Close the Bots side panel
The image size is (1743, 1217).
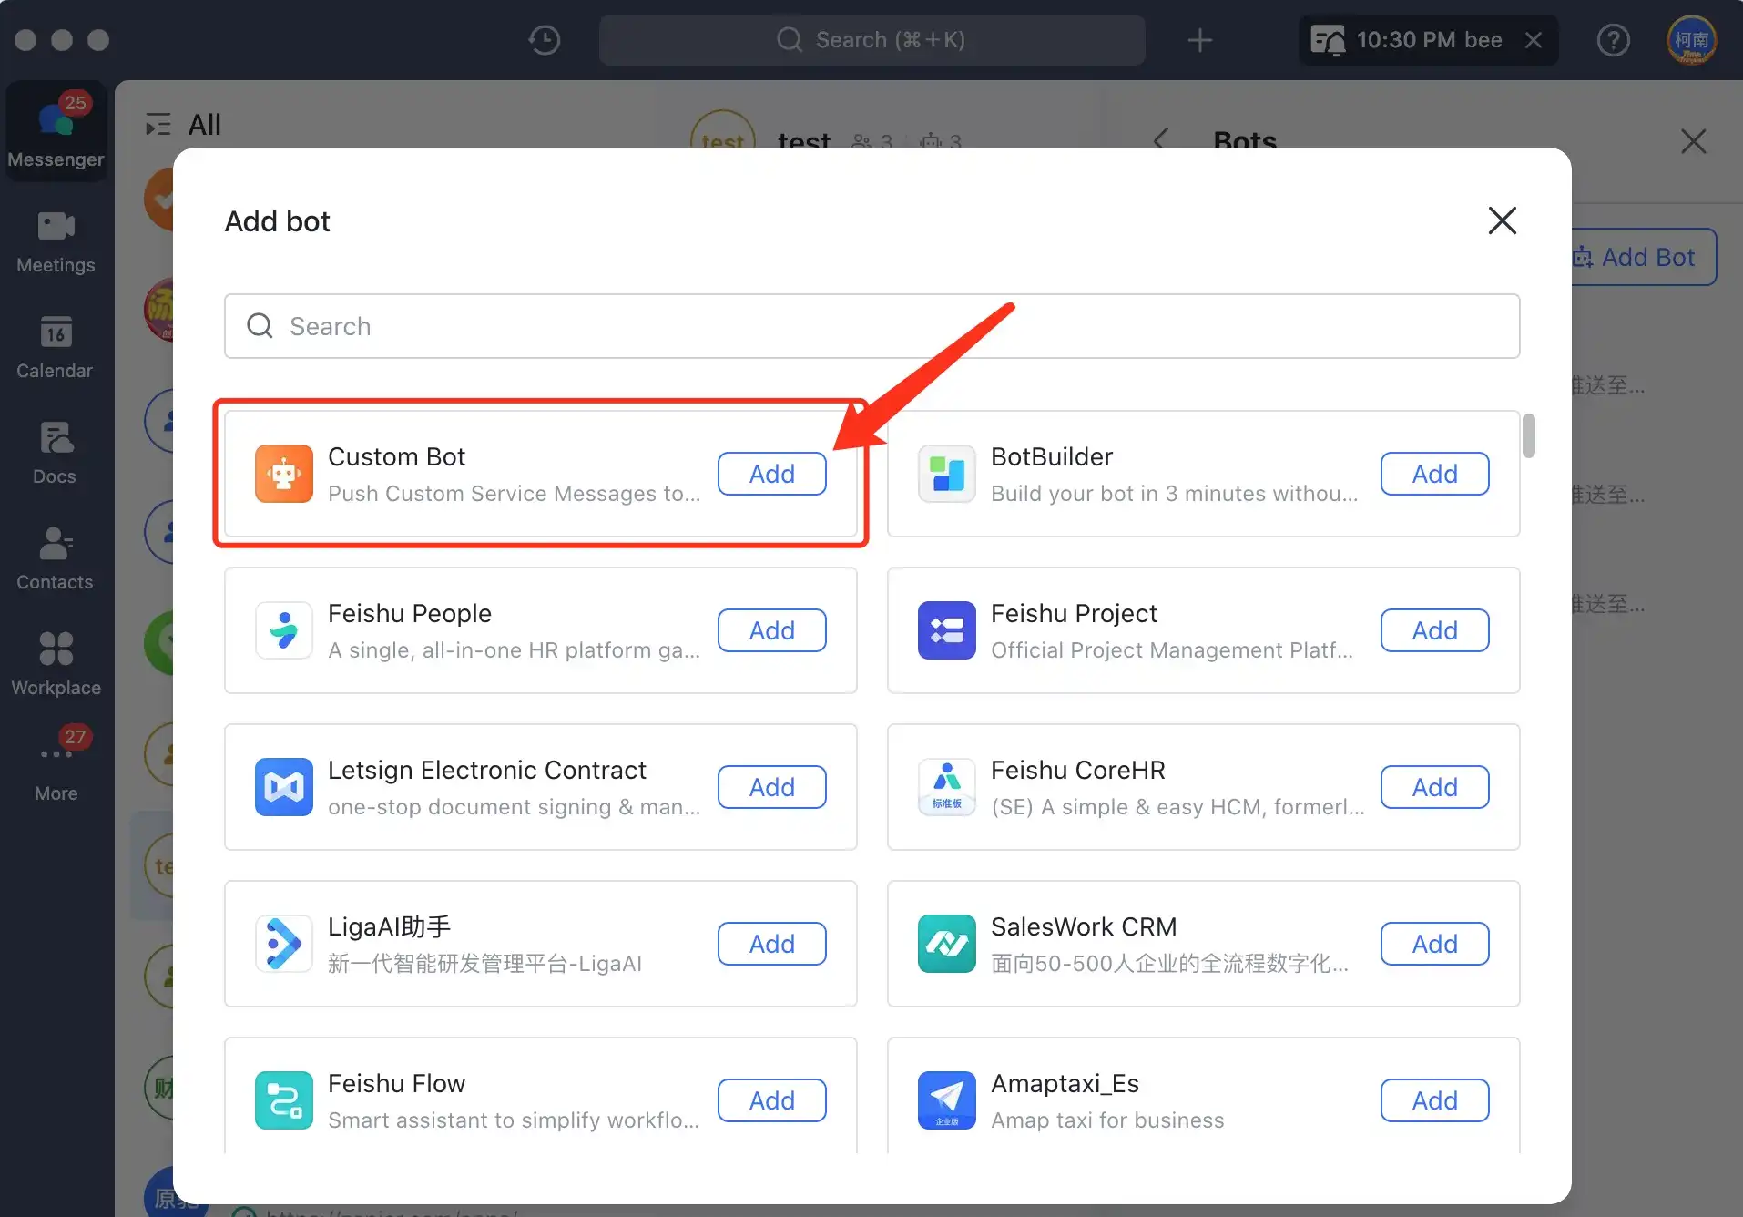[1693, 141]
